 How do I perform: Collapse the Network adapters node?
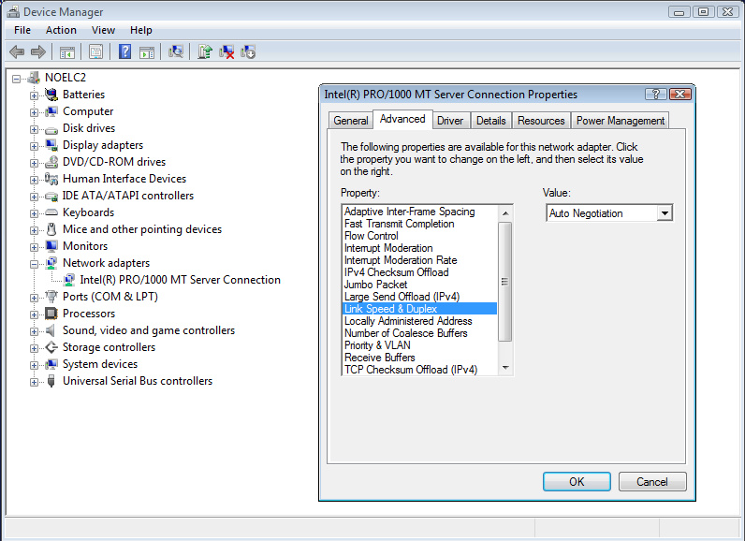[34, 264]
